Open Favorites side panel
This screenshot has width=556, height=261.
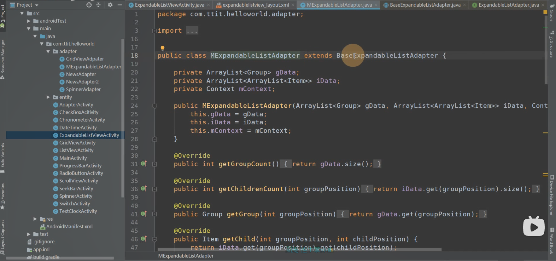[x=3, y=196]
